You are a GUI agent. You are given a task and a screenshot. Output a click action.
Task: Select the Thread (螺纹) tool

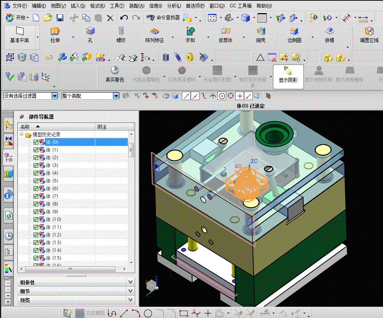(121, 35)
